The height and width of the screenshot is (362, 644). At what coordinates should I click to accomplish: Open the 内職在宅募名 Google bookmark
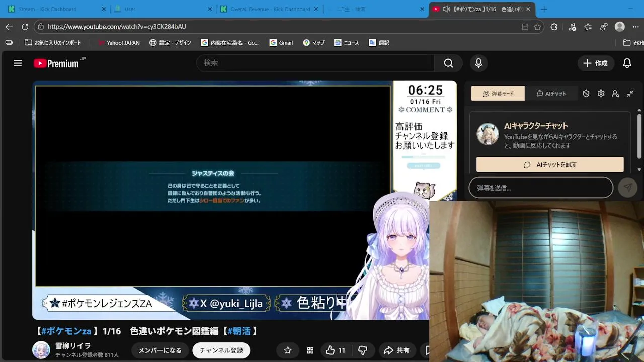coord(230,43)
